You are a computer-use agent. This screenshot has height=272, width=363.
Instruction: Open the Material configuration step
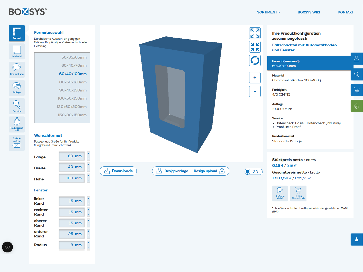(x=17, y=51)
